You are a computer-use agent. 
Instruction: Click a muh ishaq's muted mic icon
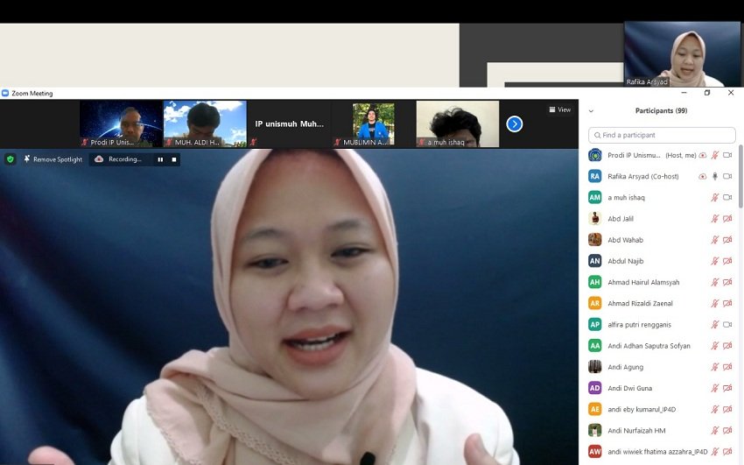tap(715, 197)
